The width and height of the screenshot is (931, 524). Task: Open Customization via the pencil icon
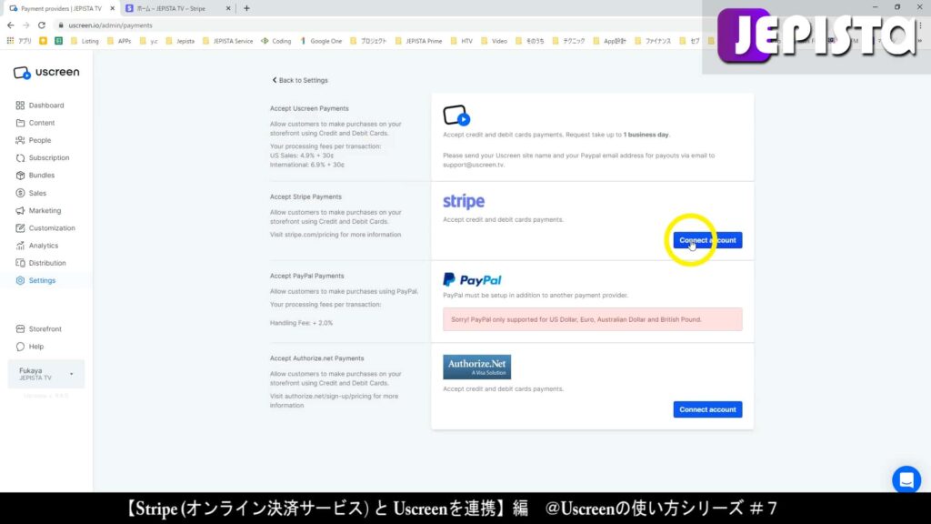[x=20, y=228]
